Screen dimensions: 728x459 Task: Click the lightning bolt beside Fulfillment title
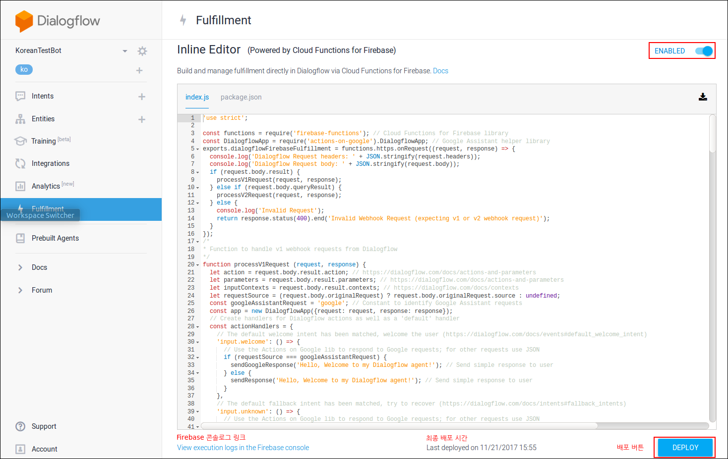click(183, 20)
